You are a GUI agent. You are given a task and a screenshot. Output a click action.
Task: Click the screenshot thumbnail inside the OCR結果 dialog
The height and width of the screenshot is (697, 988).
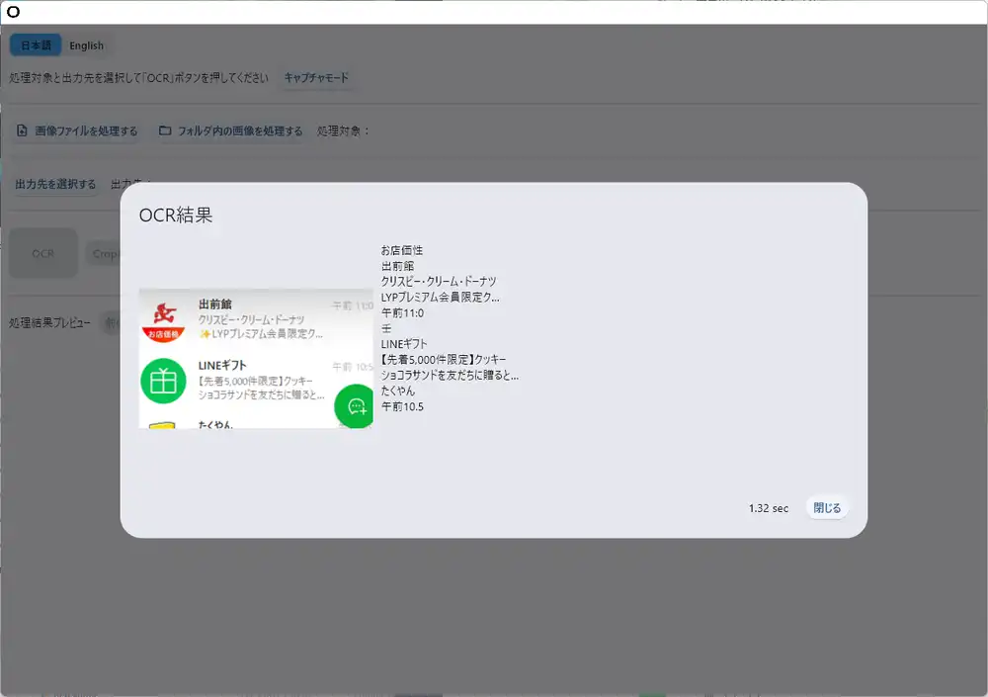pyautogui.click(x=257, y=359)
